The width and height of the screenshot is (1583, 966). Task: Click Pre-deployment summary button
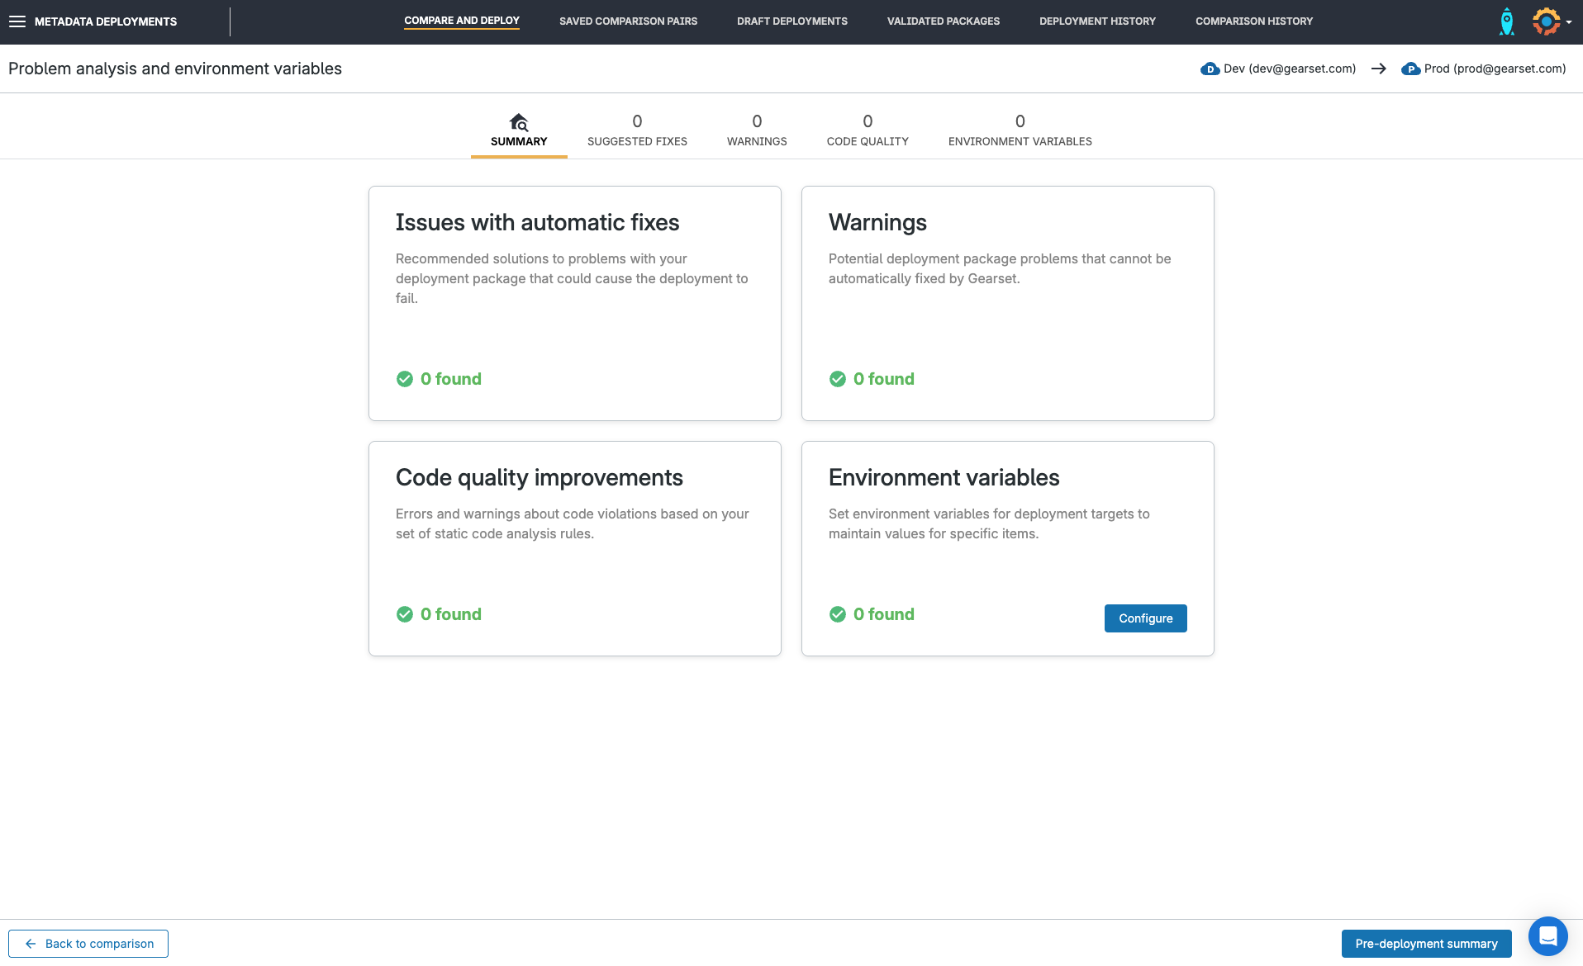[x=1426, y=944]
